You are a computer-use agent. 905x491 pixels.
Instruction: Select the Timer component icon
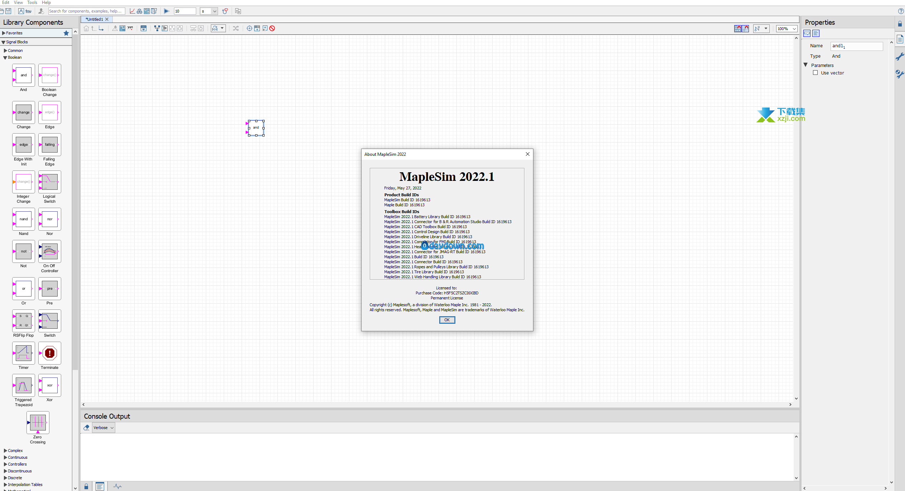click(x=24, y=353)
